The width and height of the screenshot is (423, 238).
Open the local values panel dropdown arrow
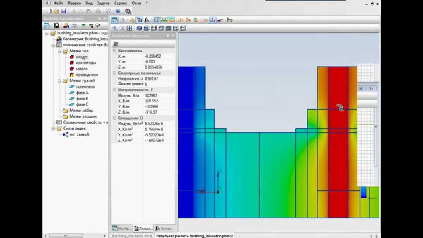tap(168, 36)
